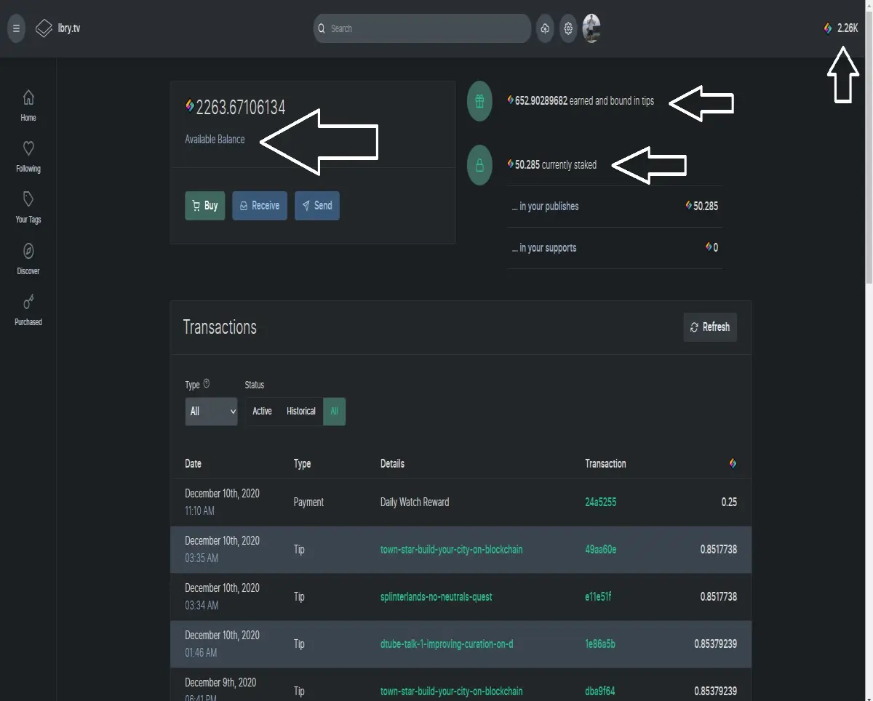873x701 pixels.
Task: Click the "in your publishes" row
Action: (x=615, y=207)
